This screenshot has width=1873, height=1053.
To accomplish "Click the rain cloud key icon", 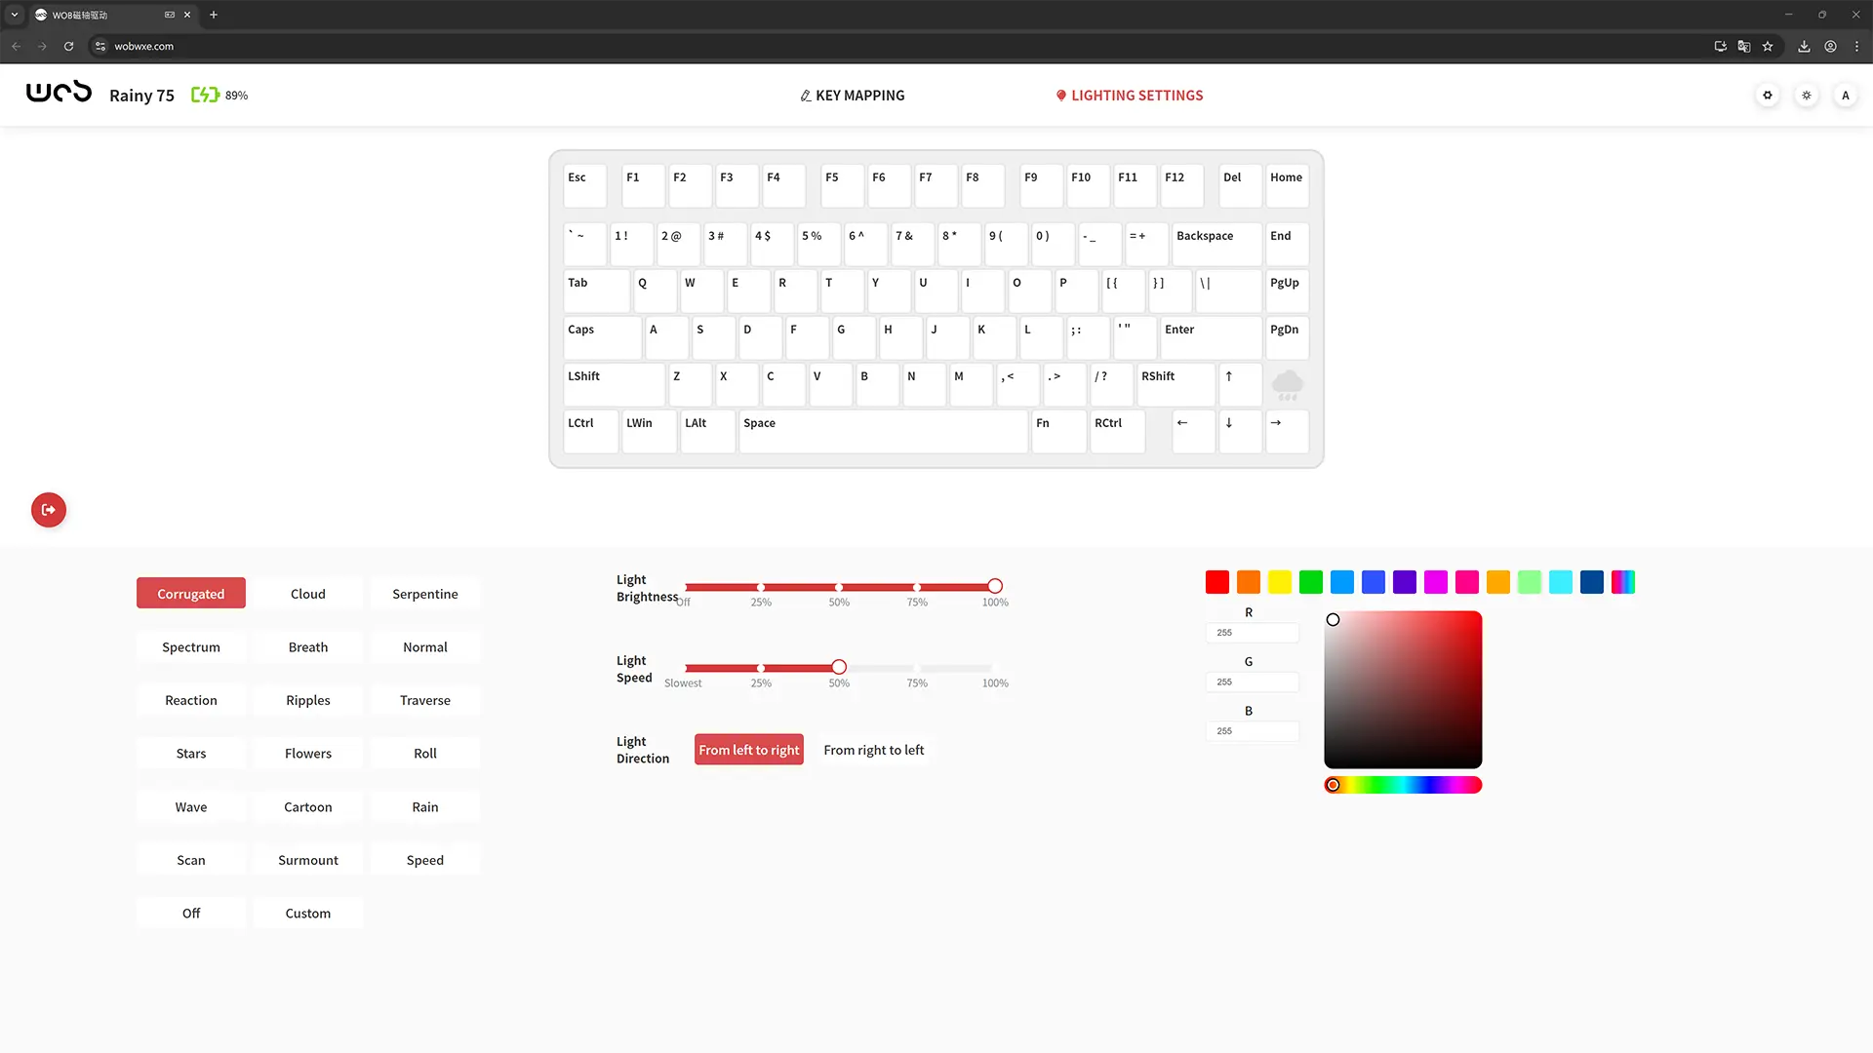I will [x=1288, y=384].
